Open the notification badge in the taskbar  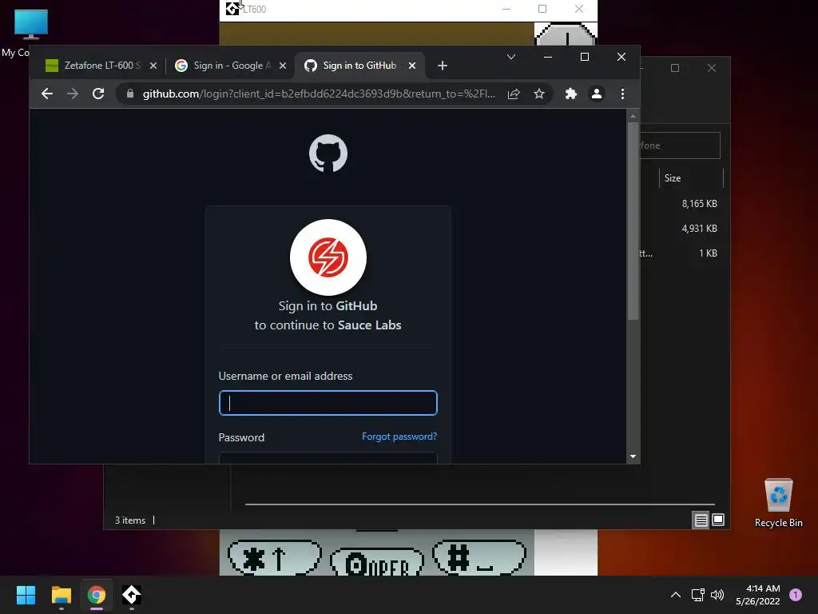coord(796,595)
